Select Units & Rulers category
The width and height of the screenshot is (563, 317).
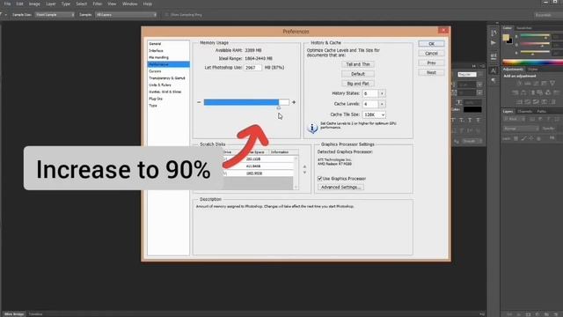[x=160, y=85]
